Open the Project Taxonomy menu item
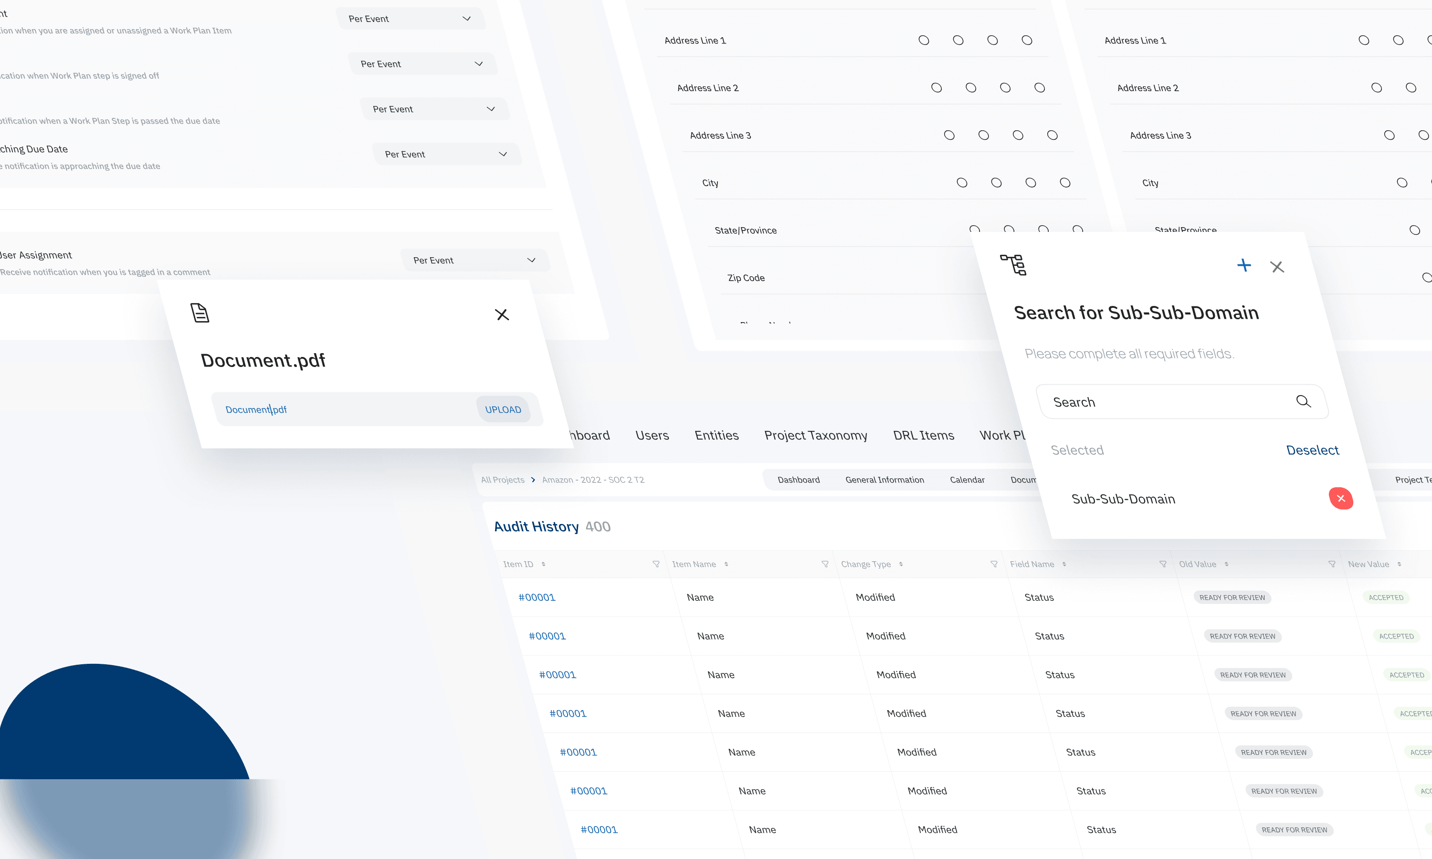 pos(816,435)
